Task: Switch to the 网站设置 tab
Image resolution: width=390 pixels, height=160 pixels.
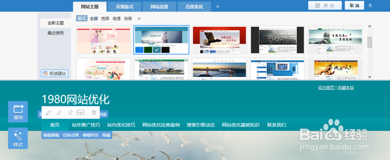Action: coord(160,7)
